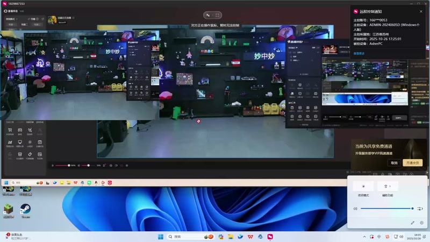Click the fullscreen icon in top floating toolbar
Viewport: 430px width, 242px height.
pyautogui.click(x=217, y=15)
